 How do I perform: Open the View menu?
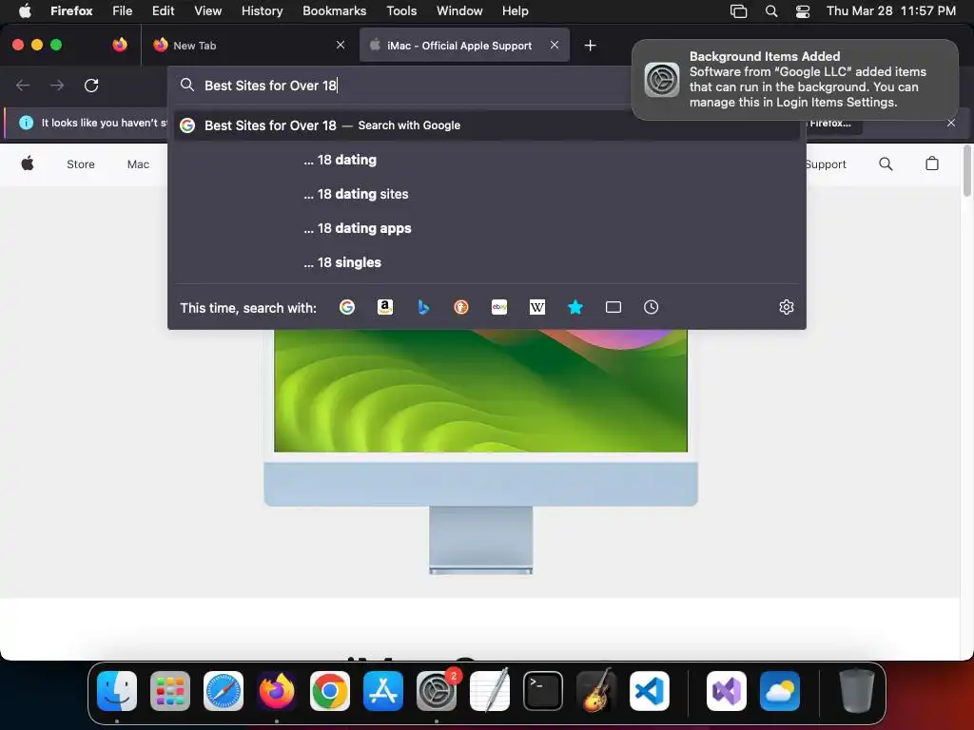pos(207,11)
